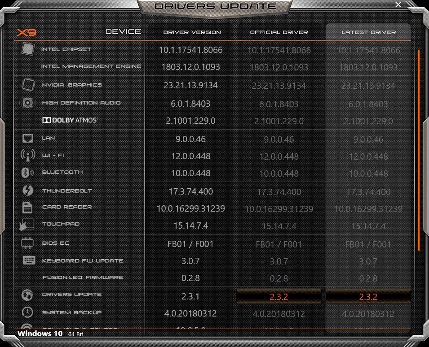Click Intel Chipset latest driver 10.1.17541.8066

[368, 50]
